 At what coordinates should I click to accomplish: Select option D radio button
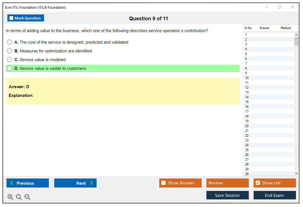10,68
